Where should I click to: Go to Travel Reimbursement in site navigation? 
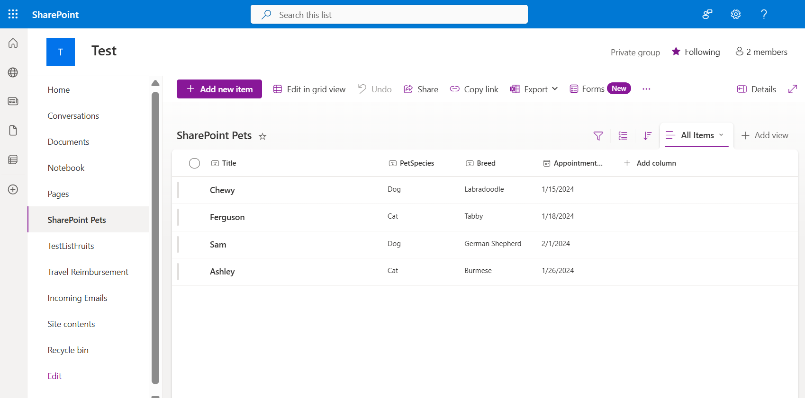pos(88,272)
